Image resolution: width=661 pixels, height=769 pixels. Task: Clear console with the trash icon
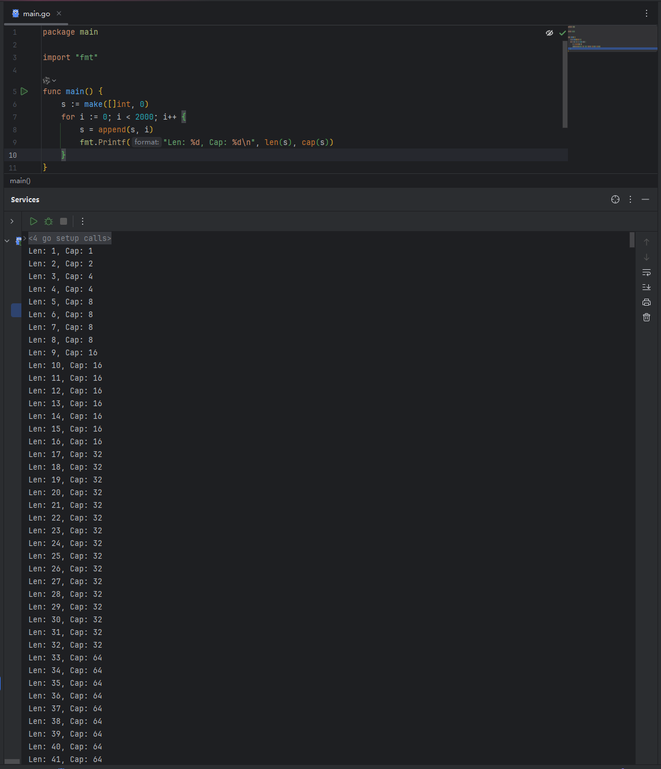tap(647, 317)
